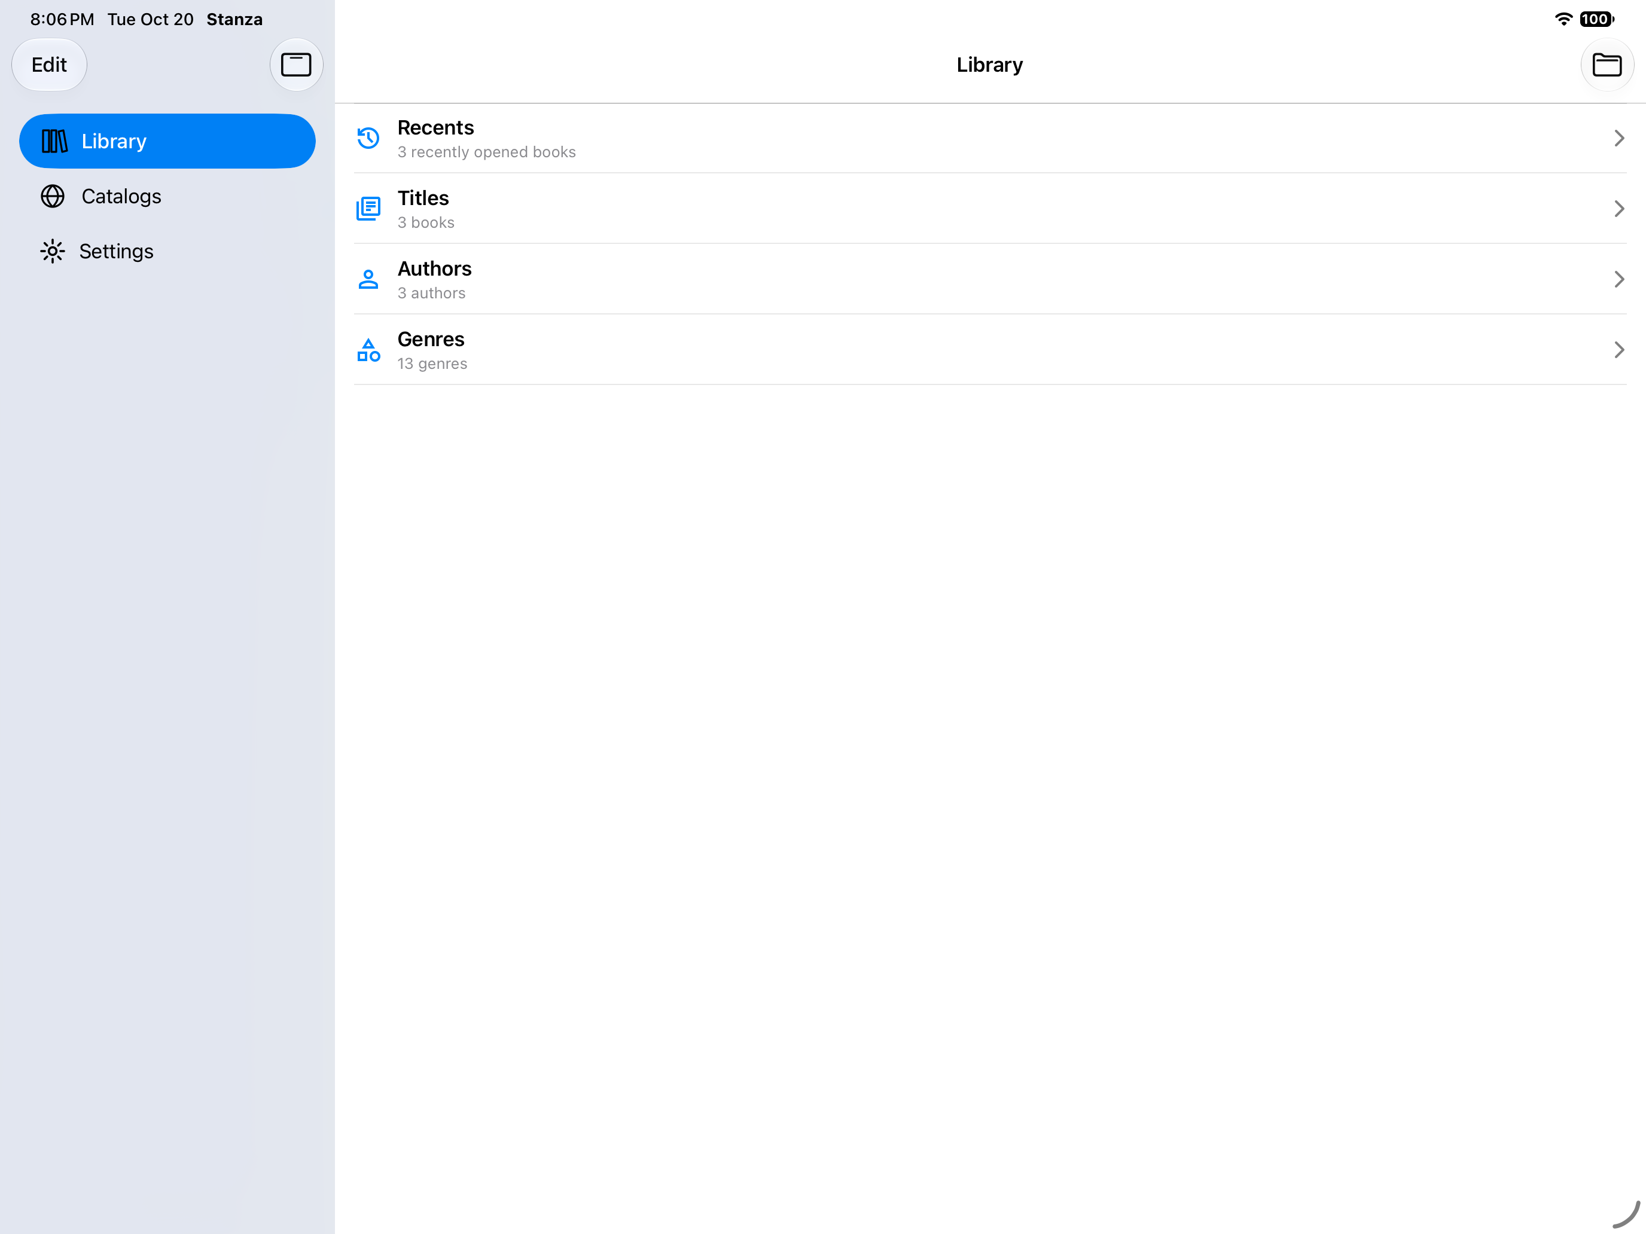
Task: Open Genres via its chevron arrow
Action: click(x=1618, y=350)
